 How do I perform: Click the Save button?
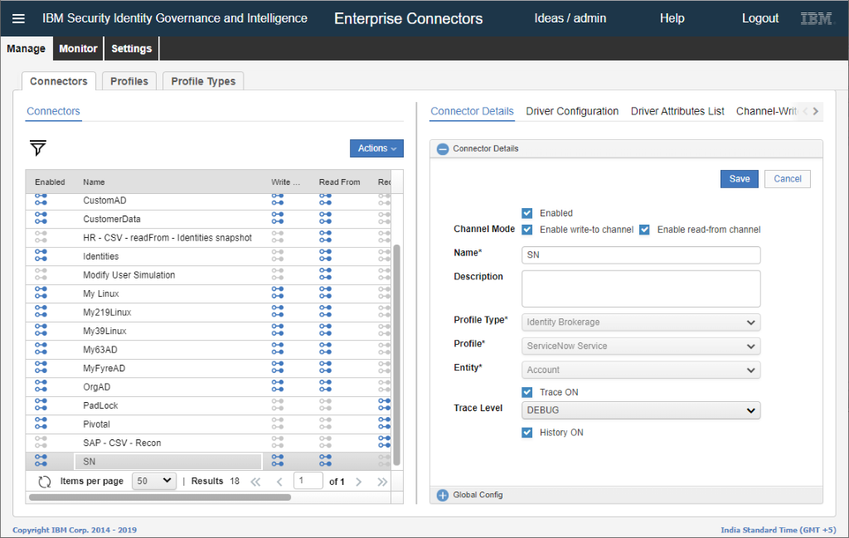pyautogui.click(x=739, y=179)
